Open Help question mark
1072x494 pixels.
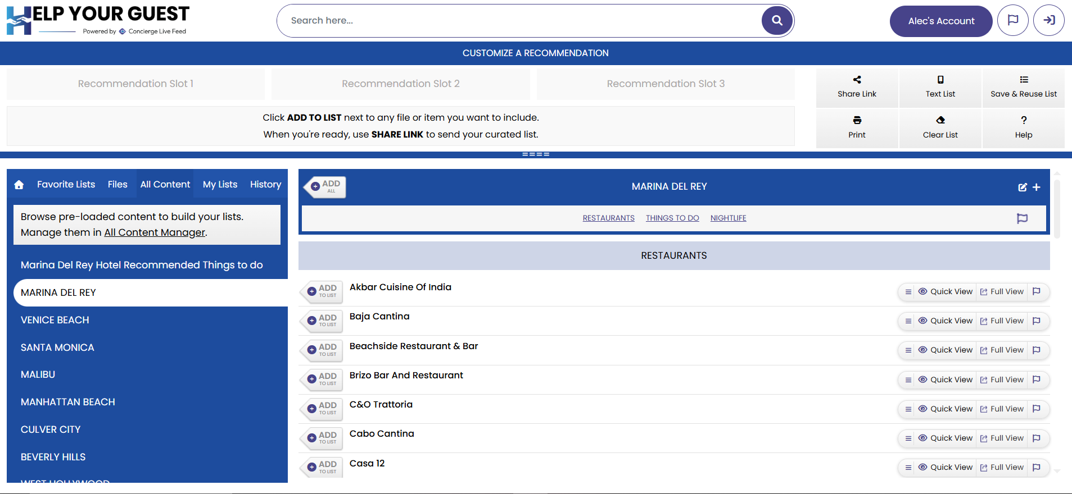(x=1024, y=128)
